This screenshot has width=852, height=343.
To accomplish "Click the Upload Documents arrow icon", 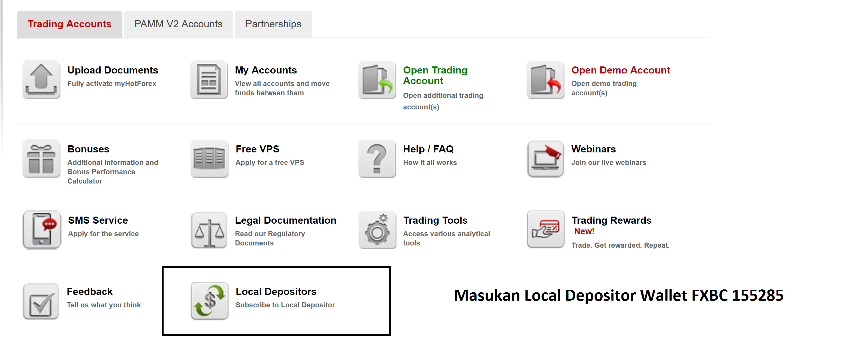I will point(41,80).
